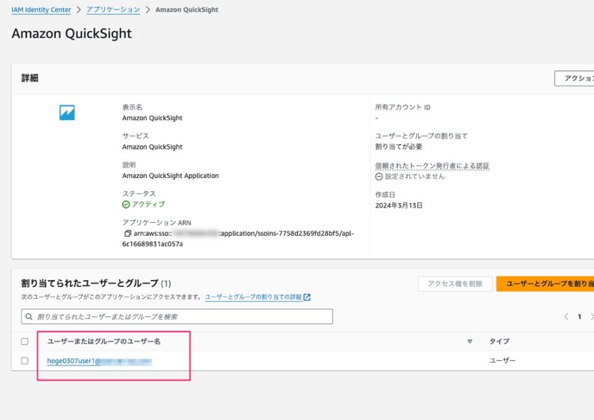Image resolution: width=594 pixels, height=420 pixels.
Task: Click the left pagination chevron icon
Action: click(x=566, y=316)
